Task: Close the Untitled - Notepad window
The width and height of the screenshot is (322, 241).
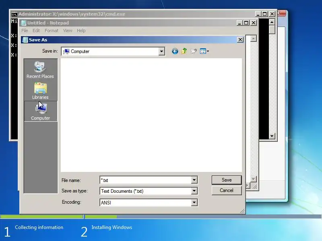Action: click(254, 23)
